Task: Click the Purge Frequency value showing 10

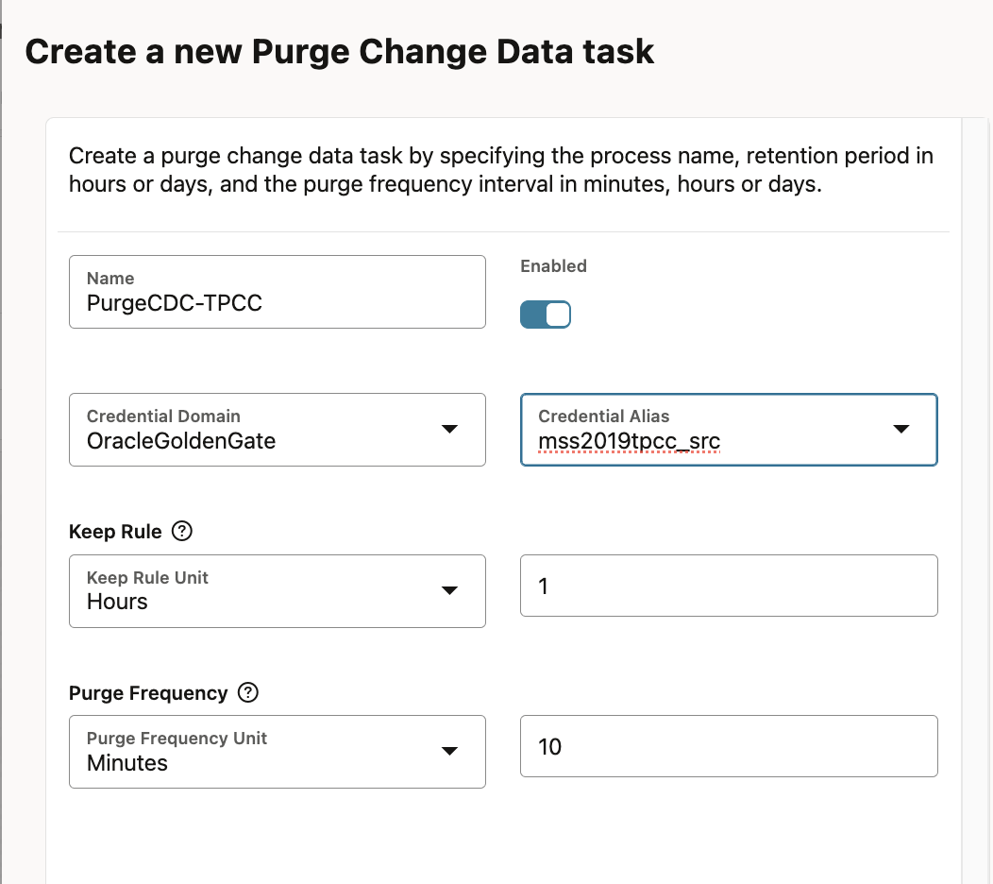Action: click(728, 746)
